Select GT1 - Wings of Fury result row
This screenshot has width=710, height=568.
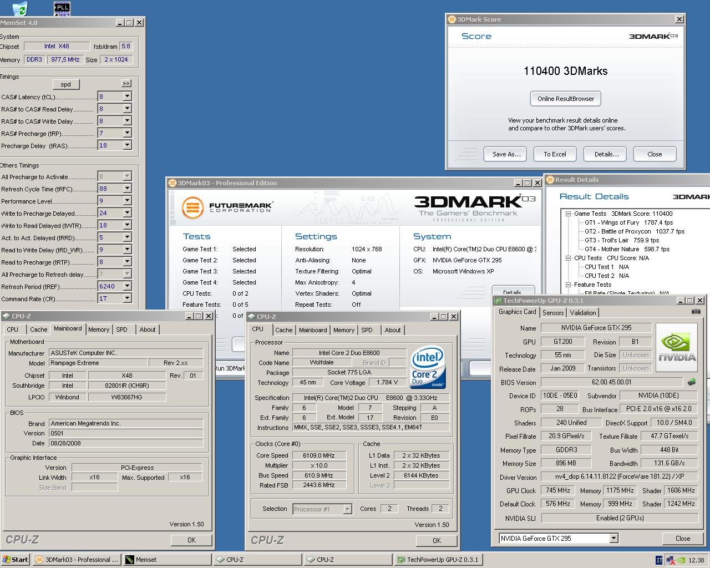point(628,222)
